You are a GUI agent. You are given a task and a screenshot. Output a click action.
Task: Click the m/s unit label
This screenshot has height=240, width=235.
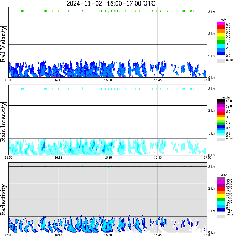224,20
